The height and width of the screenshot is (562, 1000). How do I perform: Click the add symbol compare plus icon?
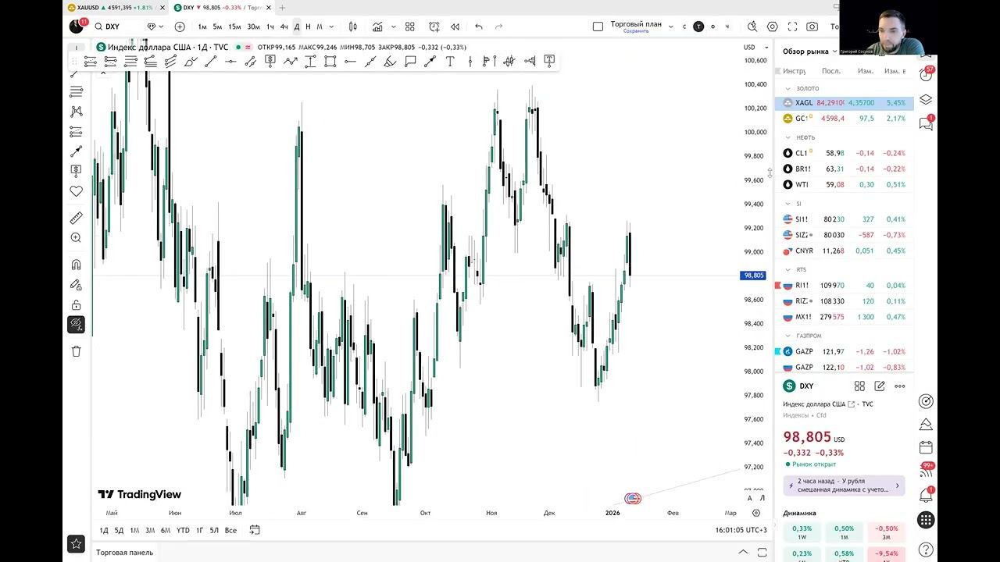180,27
